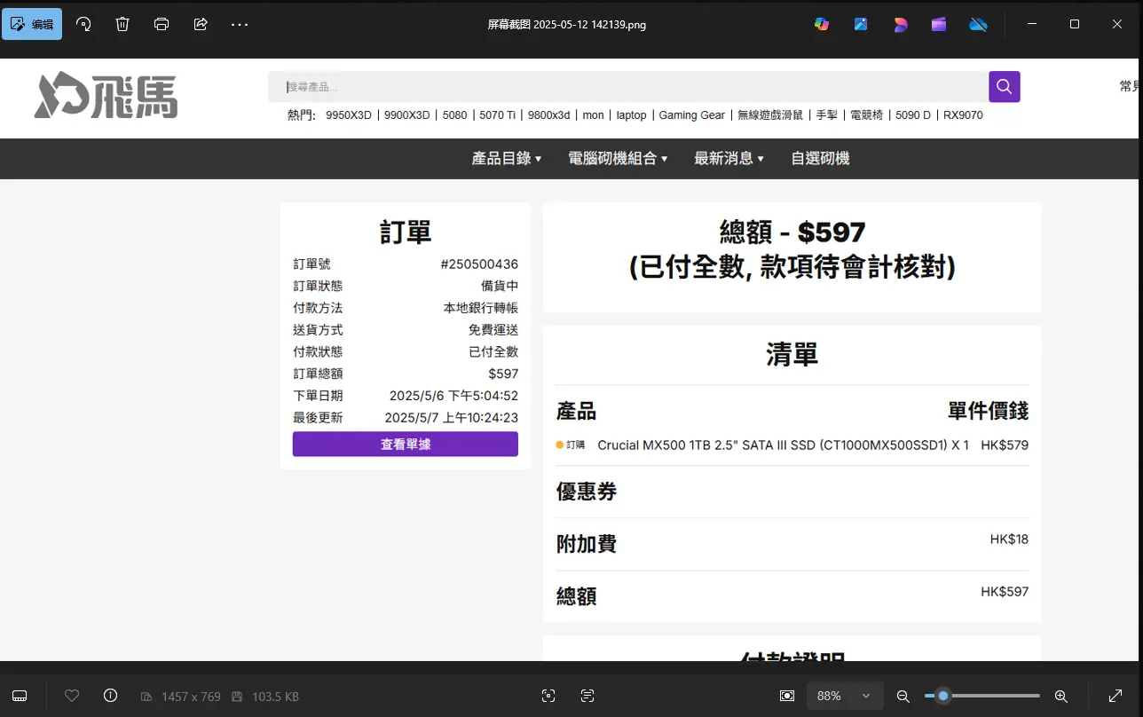The width and height of the screenshot is (1143, 717).
Task: Click the last update 2025/5/7 上午10:24:23
Action: [451, 418]
